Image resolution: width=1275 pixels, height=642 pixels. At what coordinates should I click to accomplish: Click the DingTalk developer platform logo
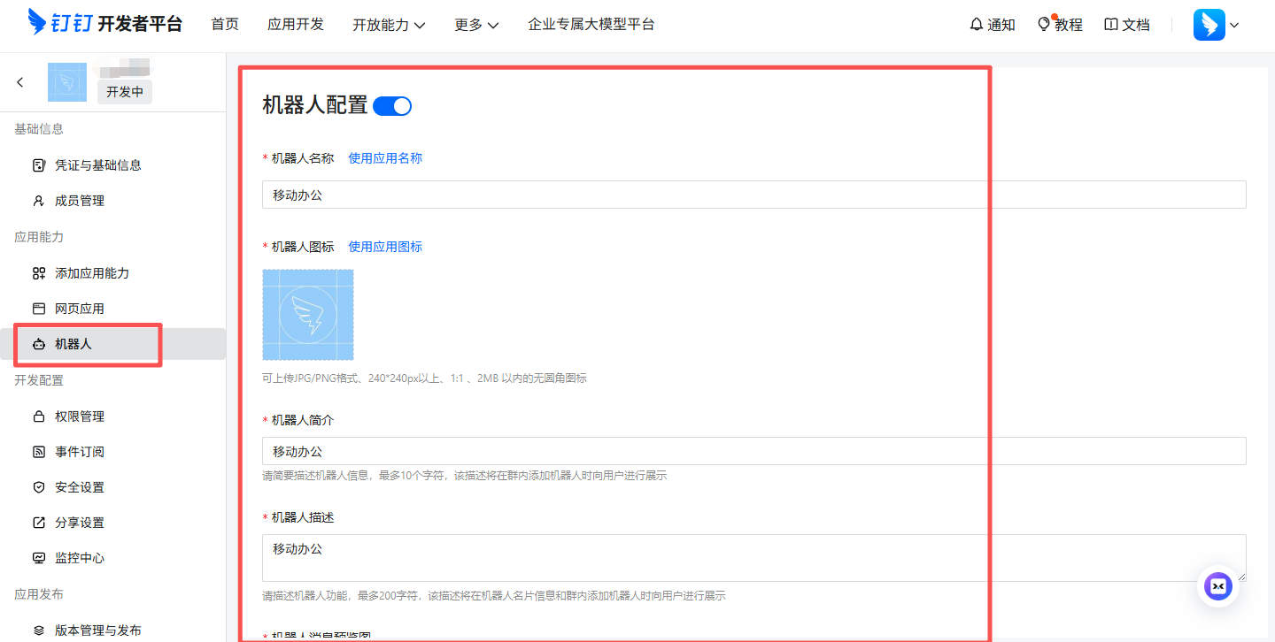pos(104,24)
